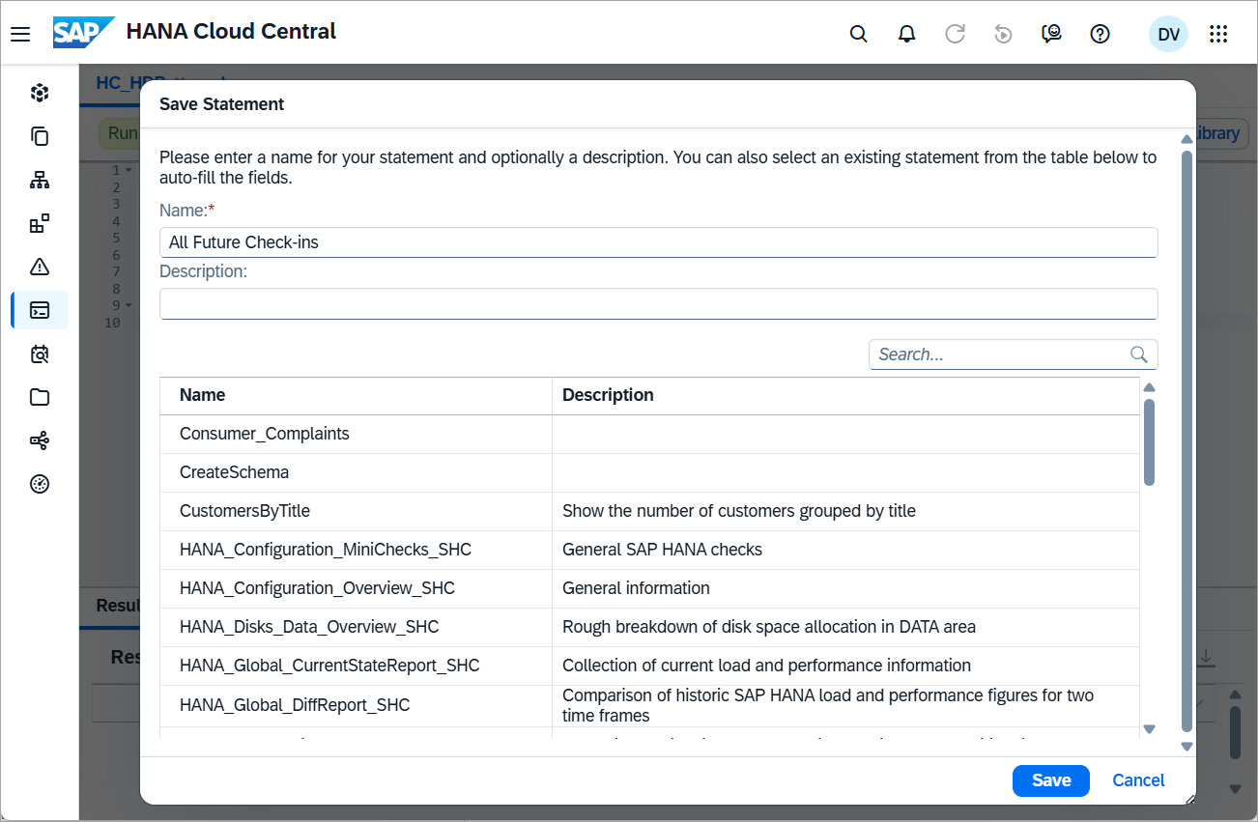Click description 'General SAP HANA checks'
The image size is (1258, 822).
[x=662, y=550]
